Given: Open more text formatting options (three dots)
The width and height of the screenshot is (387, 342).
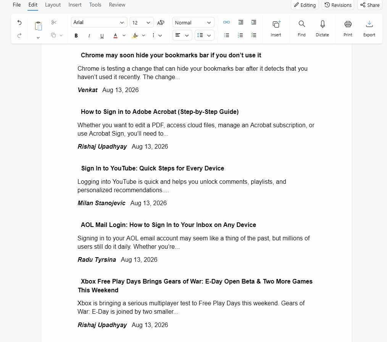Looking at the screenshot, I should pos(153,35).
